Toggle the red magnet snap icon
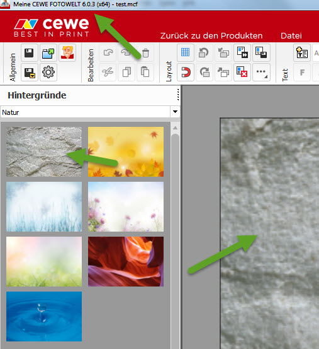Image resolution: width=319 pixels, height=349 pixels. [x=186, y=73]
